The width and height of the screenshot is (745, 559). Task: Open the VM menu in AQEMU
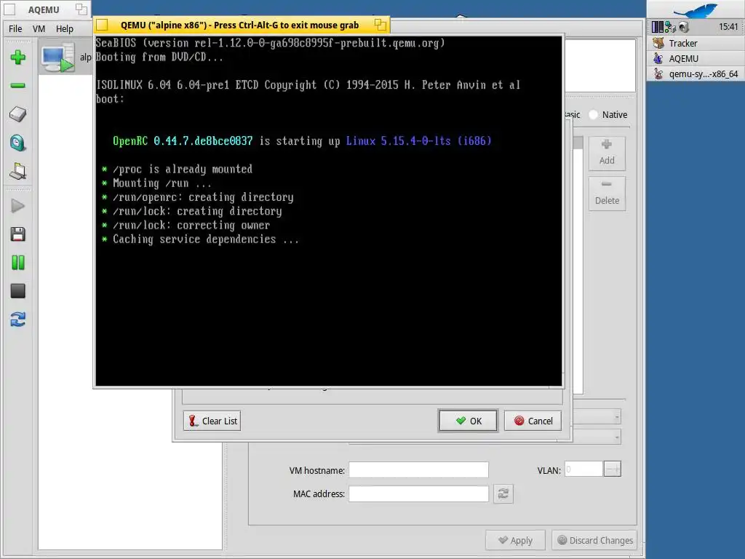39,28
